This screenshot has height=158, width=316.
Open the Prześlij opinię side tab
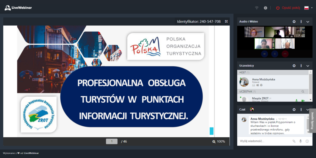pos(312,120)
